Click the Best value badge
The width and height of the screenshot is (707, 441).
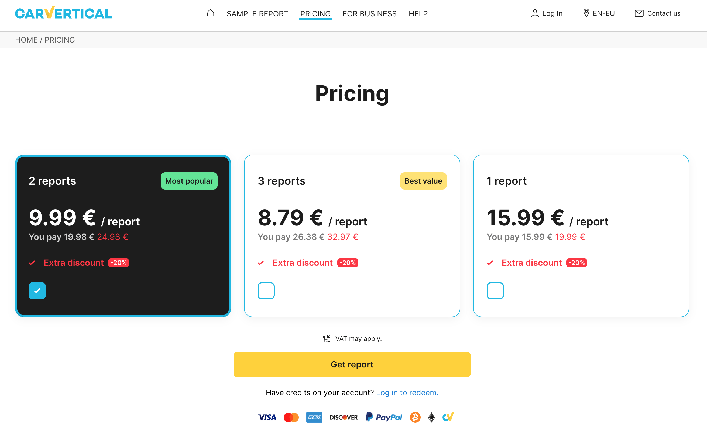pos(423,181)
